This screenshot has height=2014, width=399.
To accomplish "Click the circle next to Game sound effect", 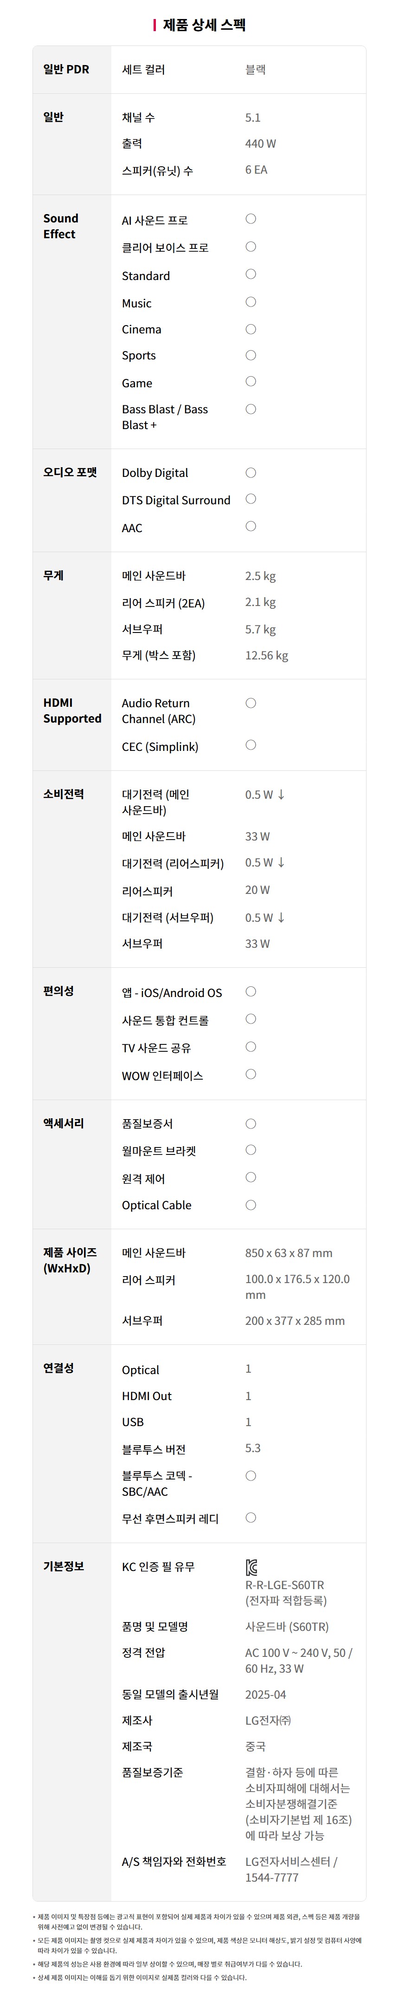I will pyautogui.click(x=251, y=382).
